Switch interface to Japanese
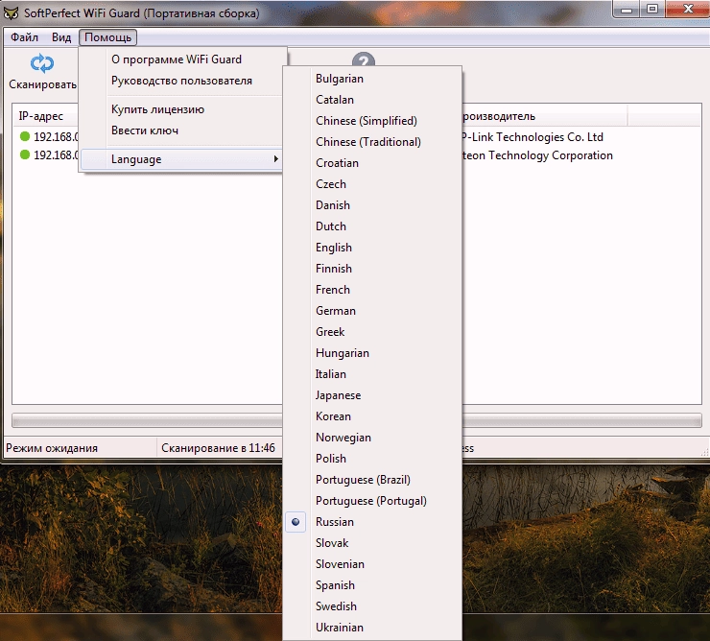The image size is (710, 641). pyautogui.click(x=372, y=395)
